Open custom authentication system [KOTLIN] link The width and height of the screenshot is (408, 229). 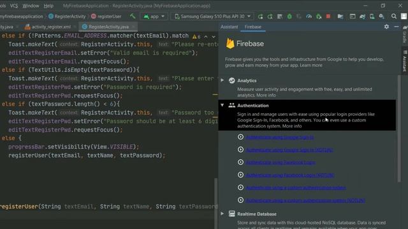pyautogui.click(x=305, y=200)
